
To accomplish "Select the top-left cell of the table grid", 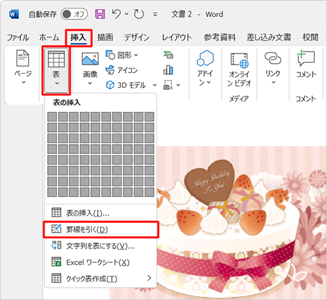I will 52,117.
